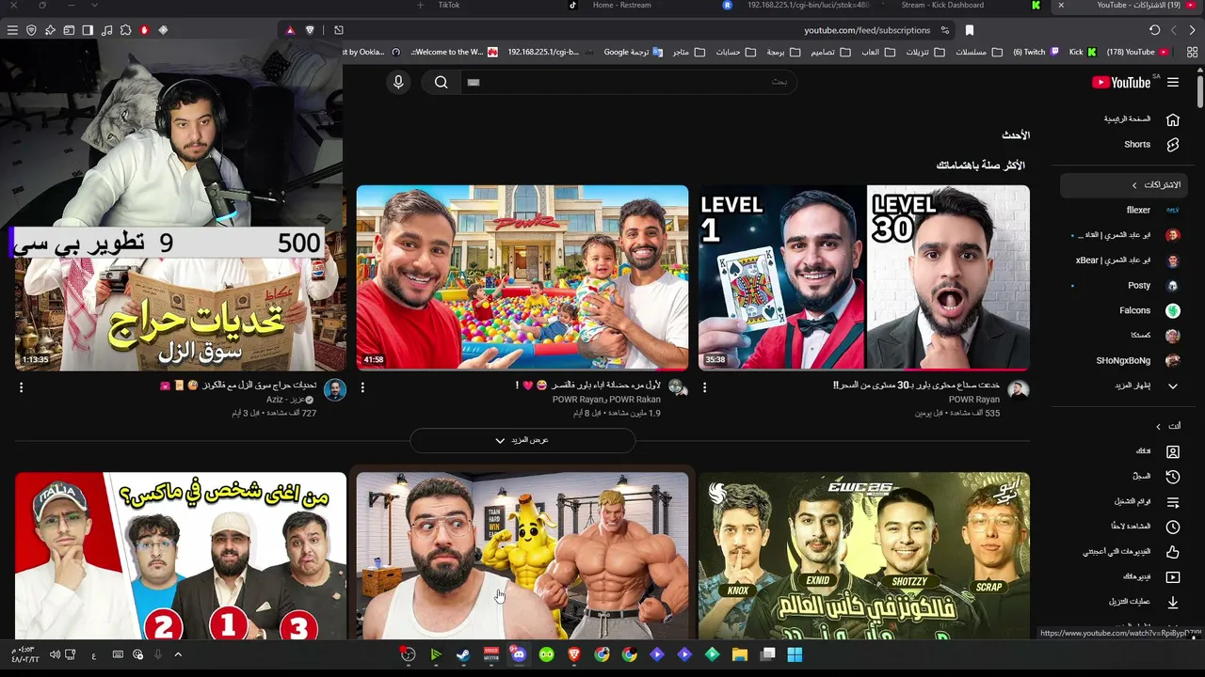The height and width of the screenshot is (677, 1205).
Task: Play the LEVEL 1 vs LEVEL 30 magic video
Action: [x=863, y=277]
